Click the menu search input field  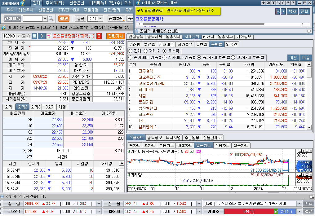click(33, 19)
